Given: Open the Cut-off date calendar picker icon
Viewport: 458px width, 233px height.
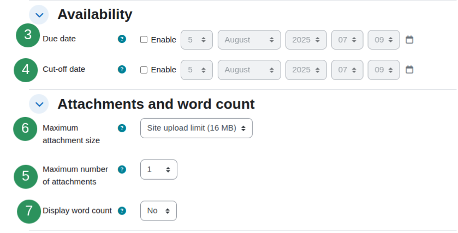Looking at the screenshot, I should point(409,70).
